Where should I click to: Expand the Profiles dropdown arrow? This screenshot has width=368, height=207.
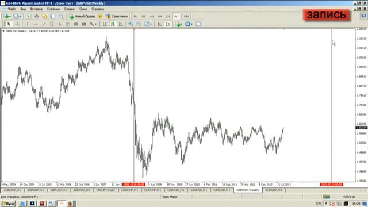click(x=20, y=16)
